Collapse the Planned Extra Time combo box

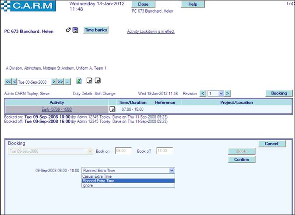tap(172, 171)
